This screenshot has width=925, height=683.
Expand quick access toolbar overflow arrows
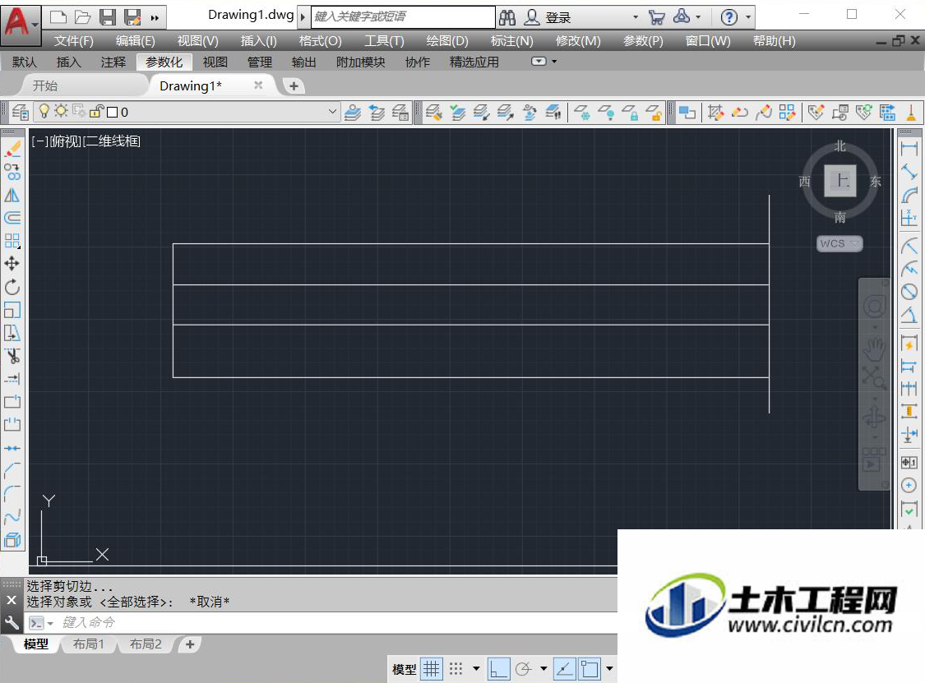click(155, 18)
